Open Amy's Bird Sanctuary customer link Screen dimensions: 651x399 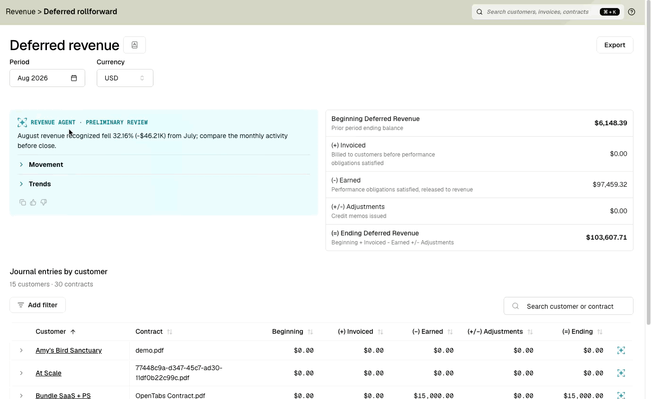[69, 350]
